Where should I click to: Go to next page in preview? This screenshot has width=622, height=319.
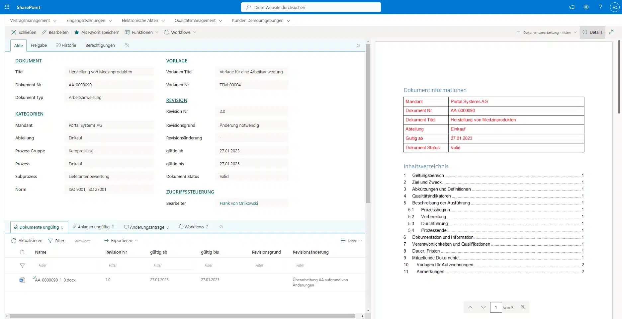[x=483, y=307]
